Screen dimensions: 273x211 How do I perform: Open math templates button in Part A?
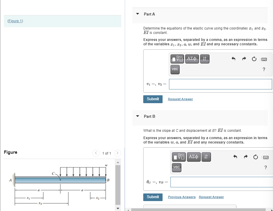click(x=177, y=59)
